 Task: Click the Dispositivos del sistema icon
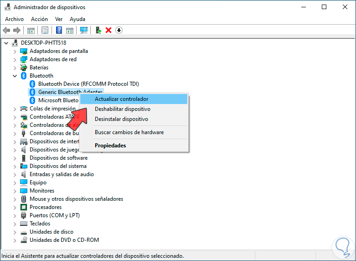tap(24, 166)
